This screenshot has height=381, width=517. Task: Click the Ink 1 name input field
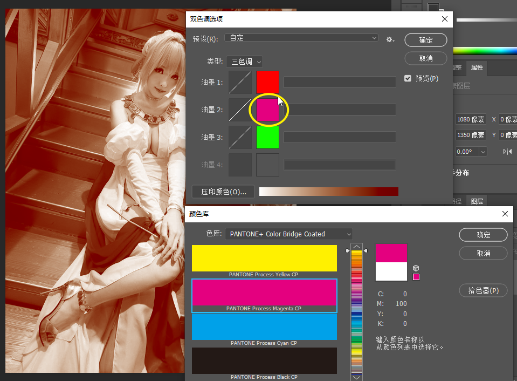pos(340,82)
